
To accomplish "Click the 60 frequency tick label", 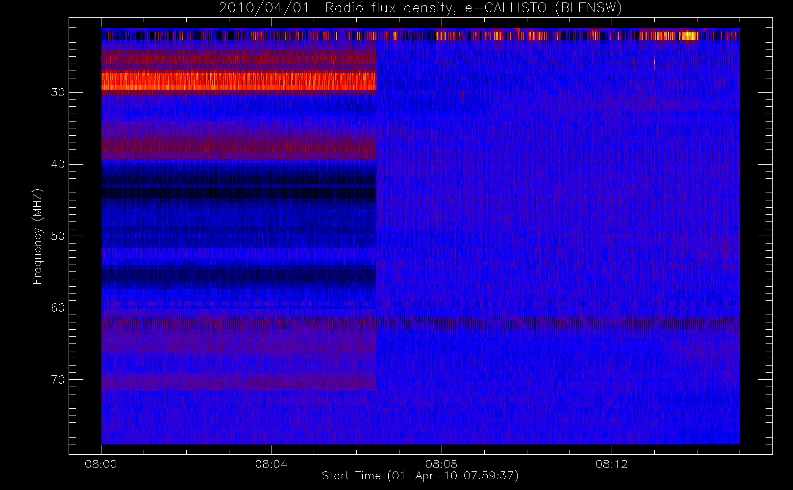I will pos(58,308).
